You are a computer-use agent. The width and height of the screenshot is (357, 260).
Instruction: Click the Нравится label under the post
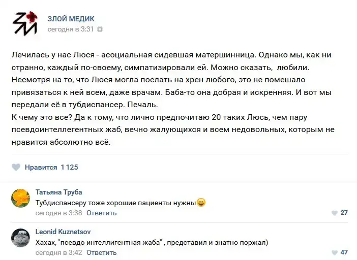click(x=41, y=167)
